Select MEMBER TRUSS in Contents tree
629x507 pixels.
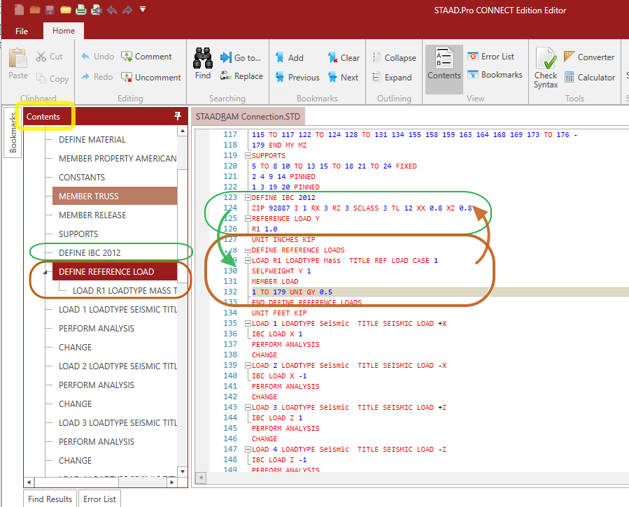coord(88,197)
